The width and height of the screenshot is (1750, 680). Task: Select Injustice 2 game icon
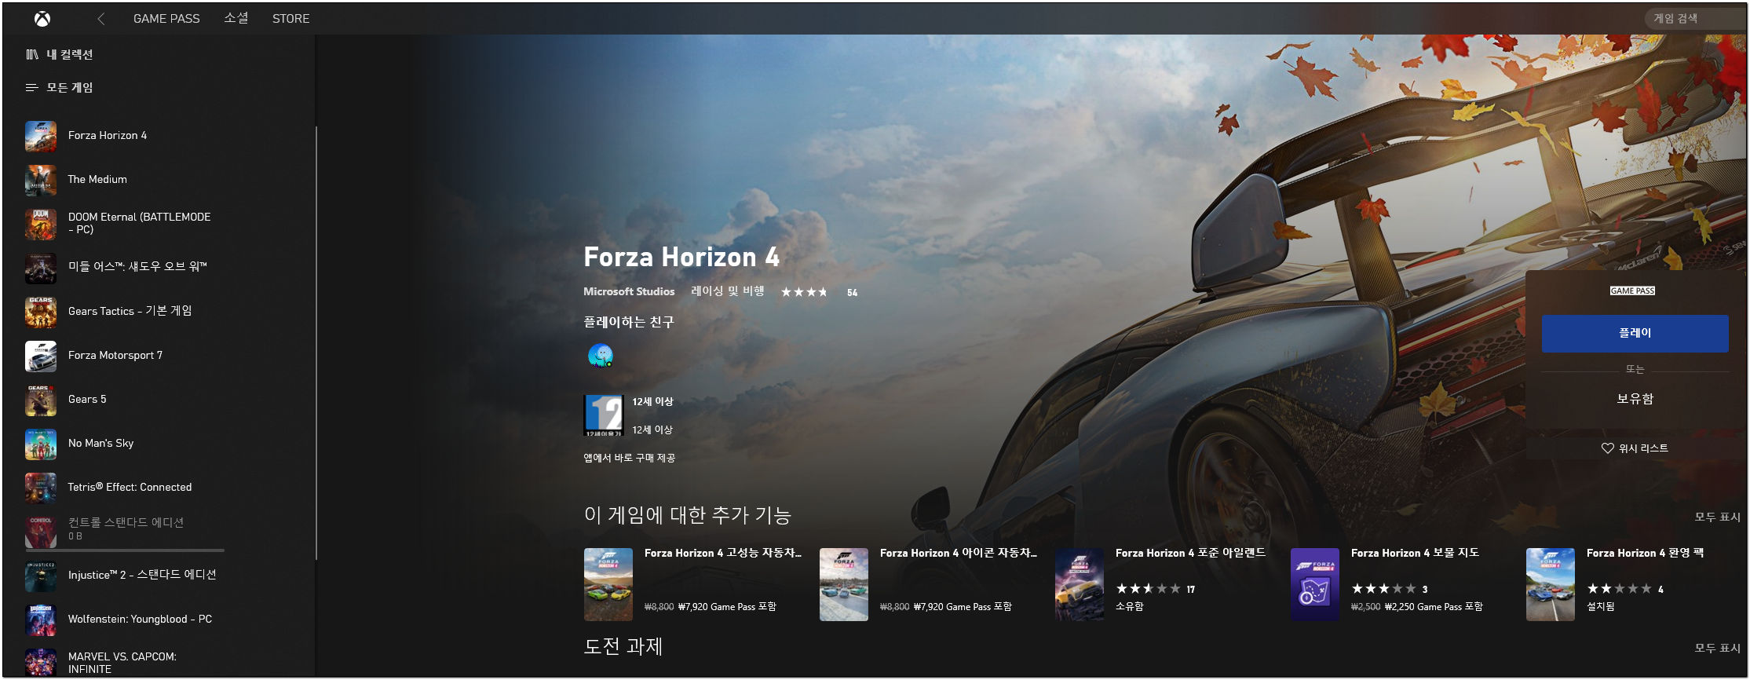pos(41,576)
